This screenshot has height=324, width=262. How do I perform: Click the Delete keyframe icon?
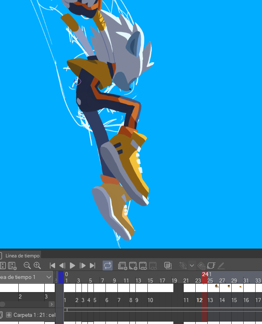[201, 266]
